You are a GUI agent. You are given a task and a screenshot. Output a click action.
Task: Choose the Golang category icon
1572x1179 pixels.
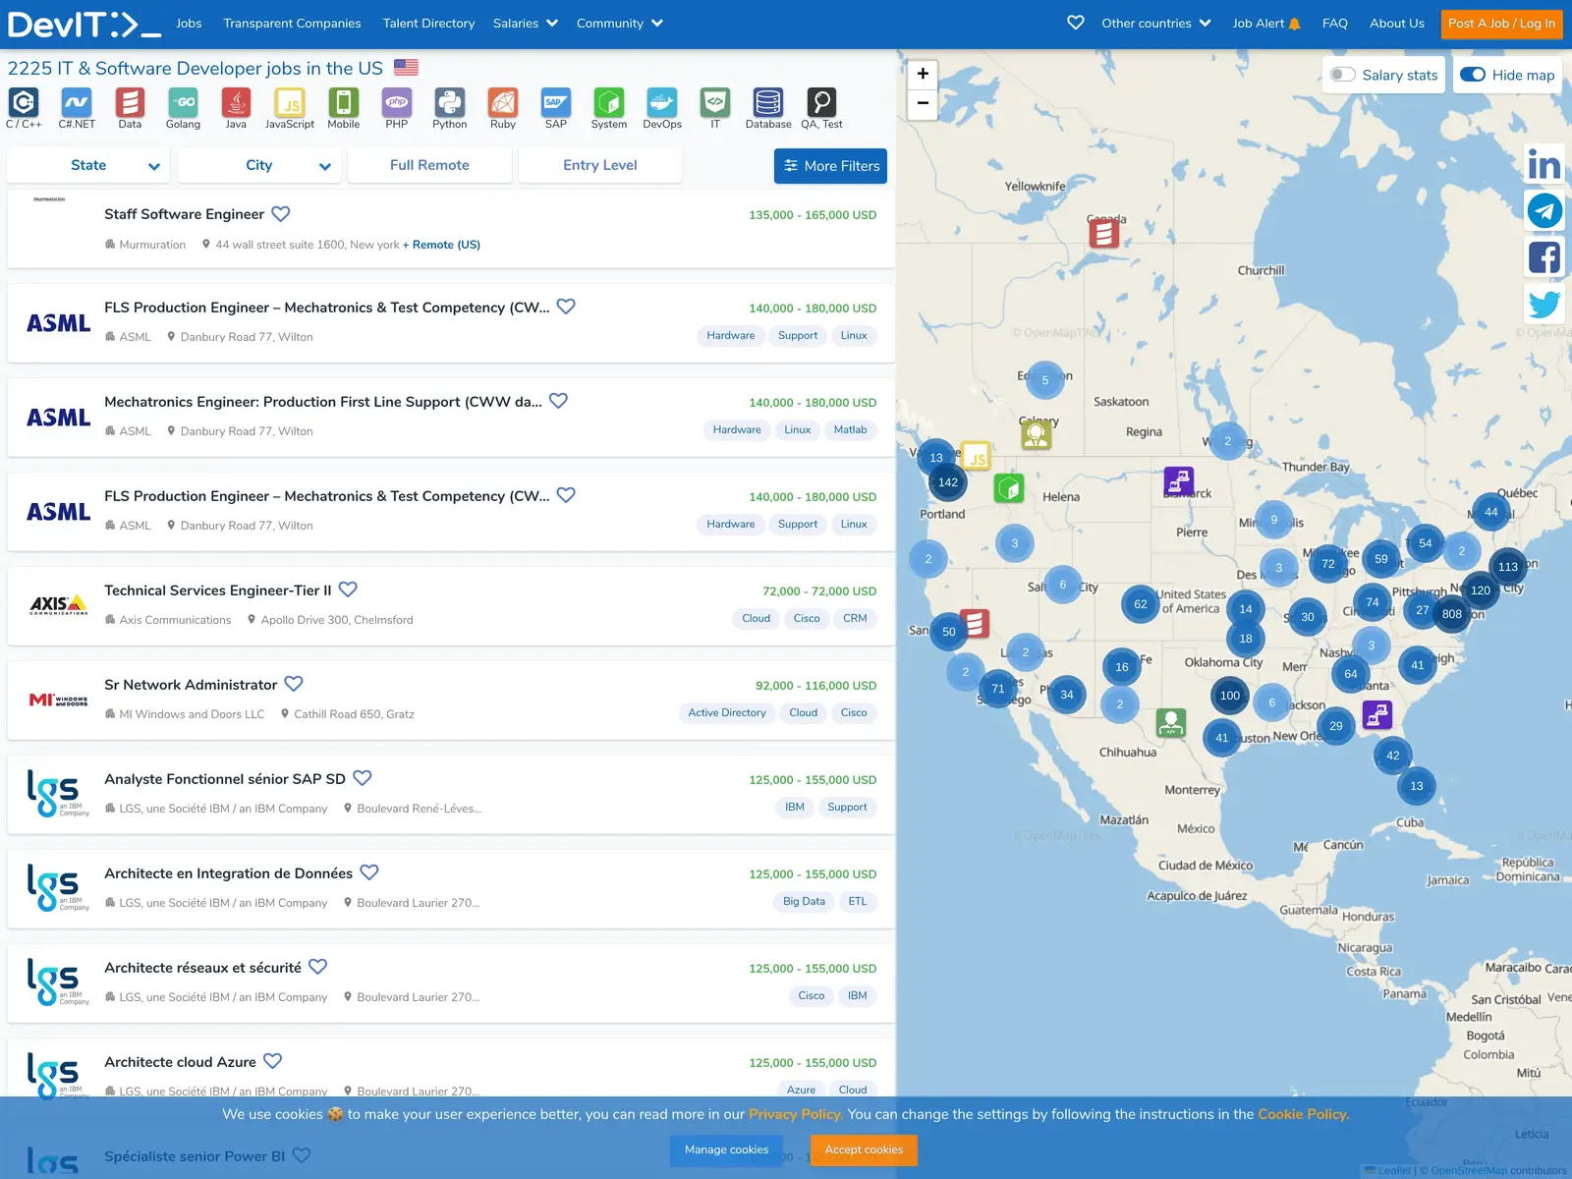pos(183,102)
